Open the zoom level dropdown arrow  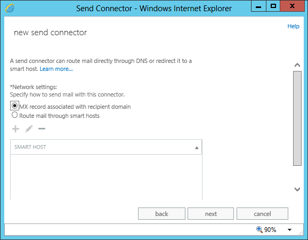289,229
